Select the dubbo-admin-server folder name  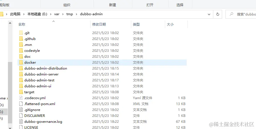point(42,74)
